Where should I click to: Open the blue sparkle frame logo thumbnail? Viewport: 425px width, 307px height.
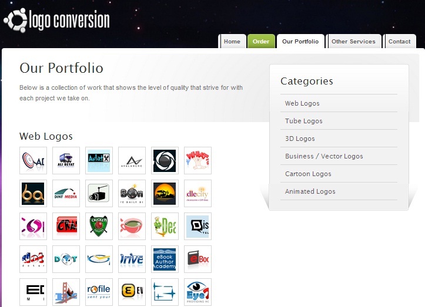(165, 292)
